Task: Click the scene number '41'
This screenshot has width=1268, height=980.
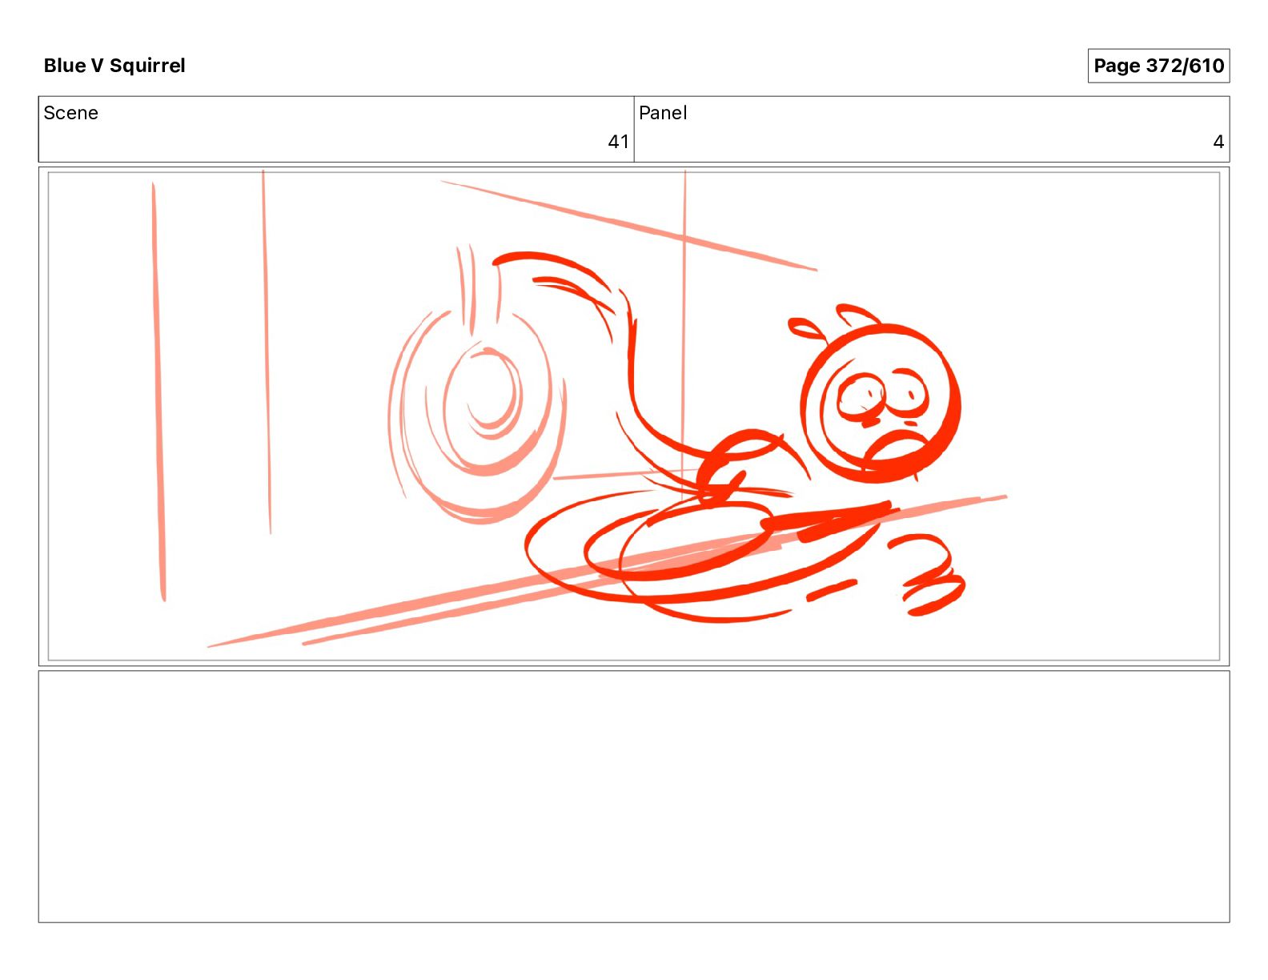Action: click(618, 142)
